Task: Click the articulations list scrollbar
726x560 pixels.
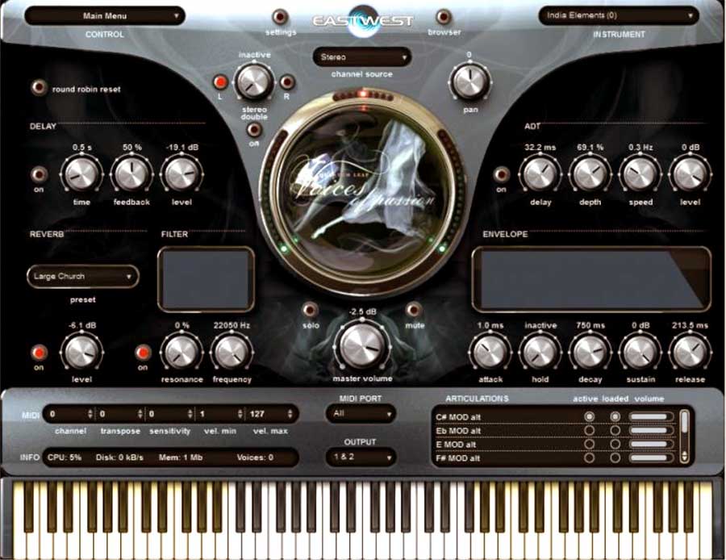Action: pyautogui.click(x=684, y=437)
